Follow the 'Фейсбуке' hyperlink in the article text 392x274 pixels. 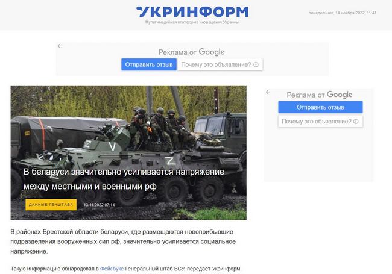(x=112, y=269)
